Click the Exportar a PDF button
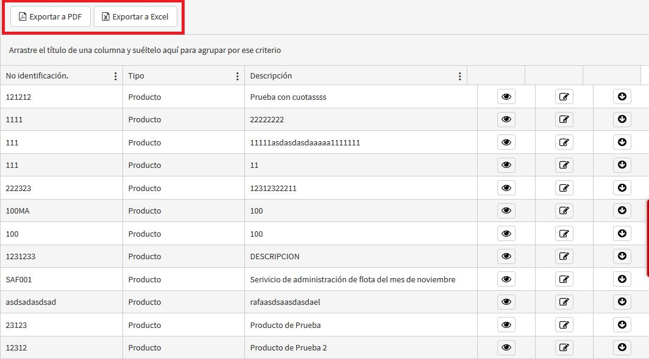The height and width of the screenshot is (359, 649). [51, 17]
